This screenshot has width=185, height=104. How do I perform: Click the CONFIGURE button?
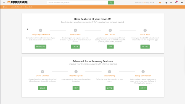[x=41, y=47]
